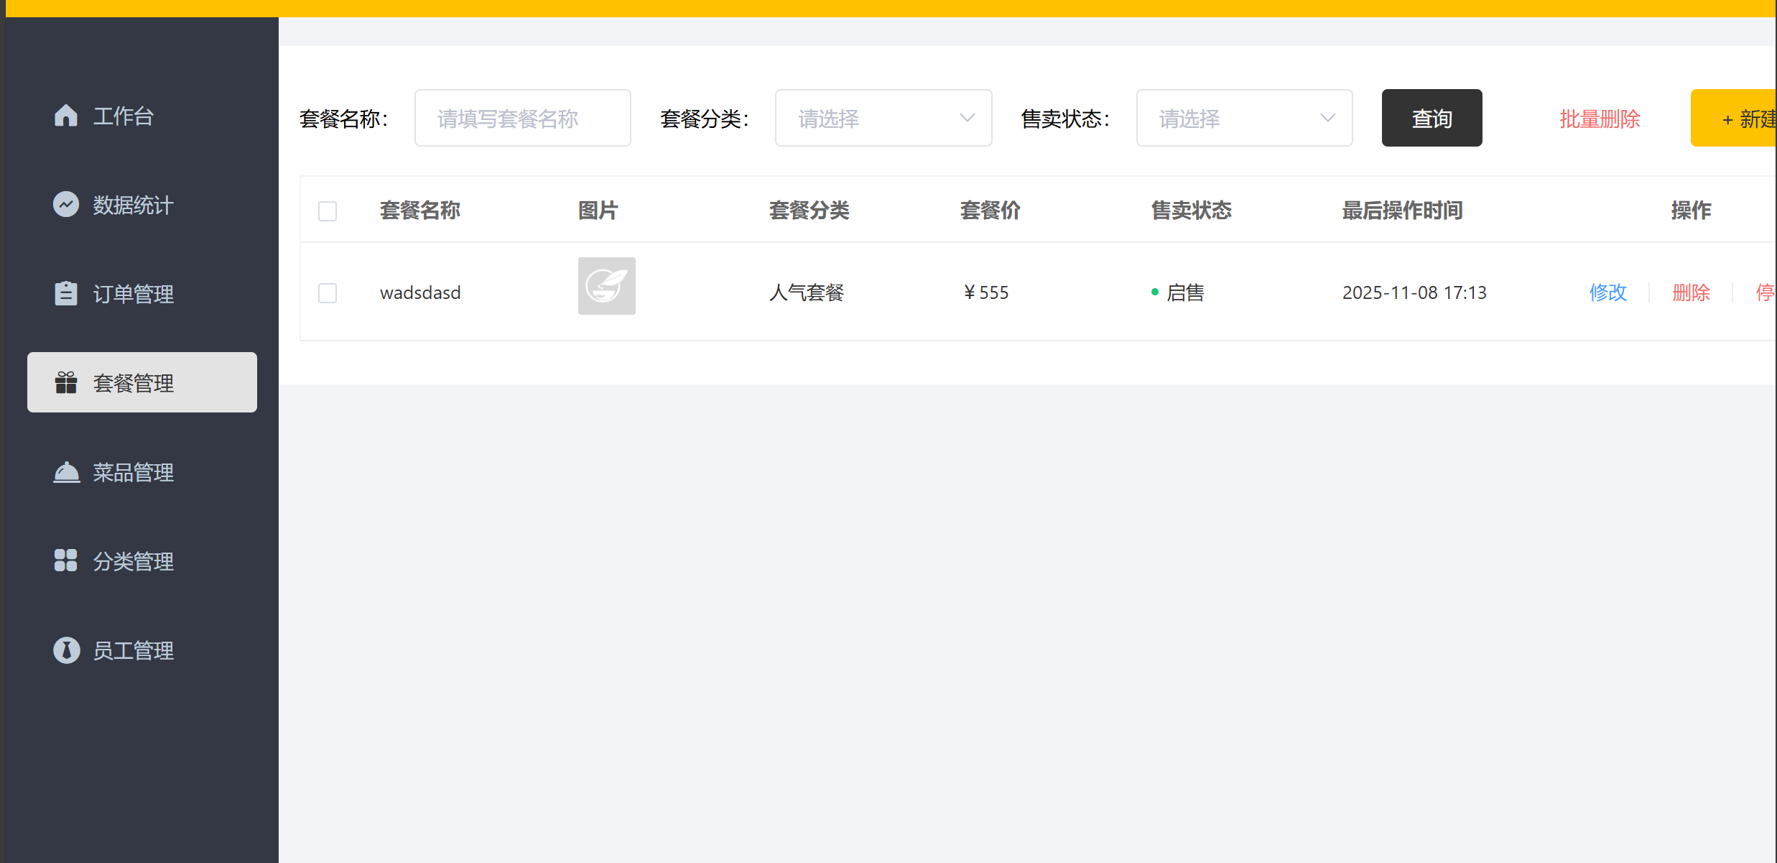
Task: Expand the 售卖状态 dropdown
Action: [1243, 118]
